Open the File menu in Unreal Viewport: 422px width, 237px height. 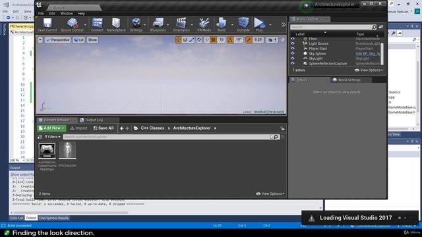pyautogui.click(x=41, y=13)
